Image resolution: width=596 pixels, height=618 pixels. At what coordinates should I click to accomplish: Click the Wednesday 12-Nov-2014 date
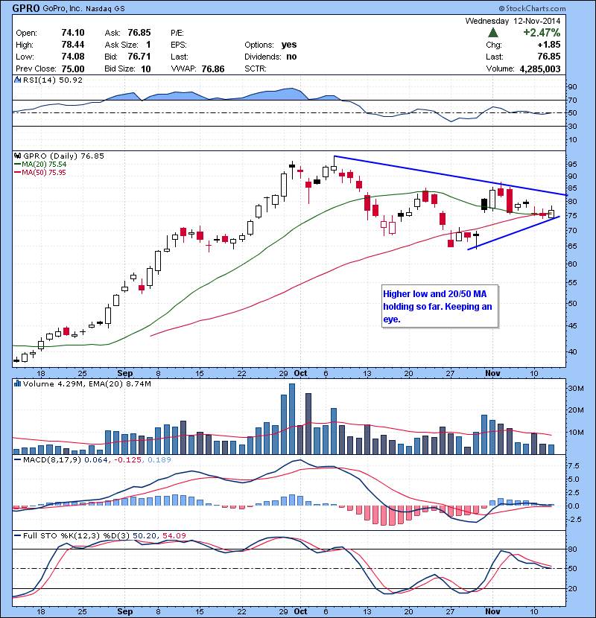coord(513,21)
